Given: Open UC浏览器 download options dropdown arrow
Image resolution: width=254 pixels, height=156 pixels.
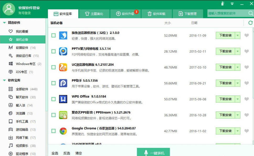Looking at the screenshot, I should 238,67.
